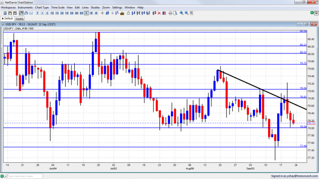
Task: Type instrument name search field
Action: pyautogui.click(x=25, y=176)
